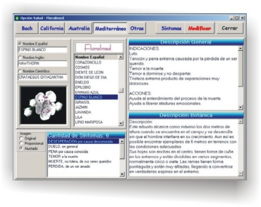Viewport: 261px width, 207px height.
Task: Open the Bach flower tab
Action: 27,28
